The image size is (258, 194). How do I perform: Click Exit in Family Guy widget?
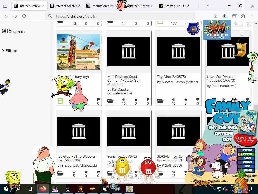coord(227,140)
